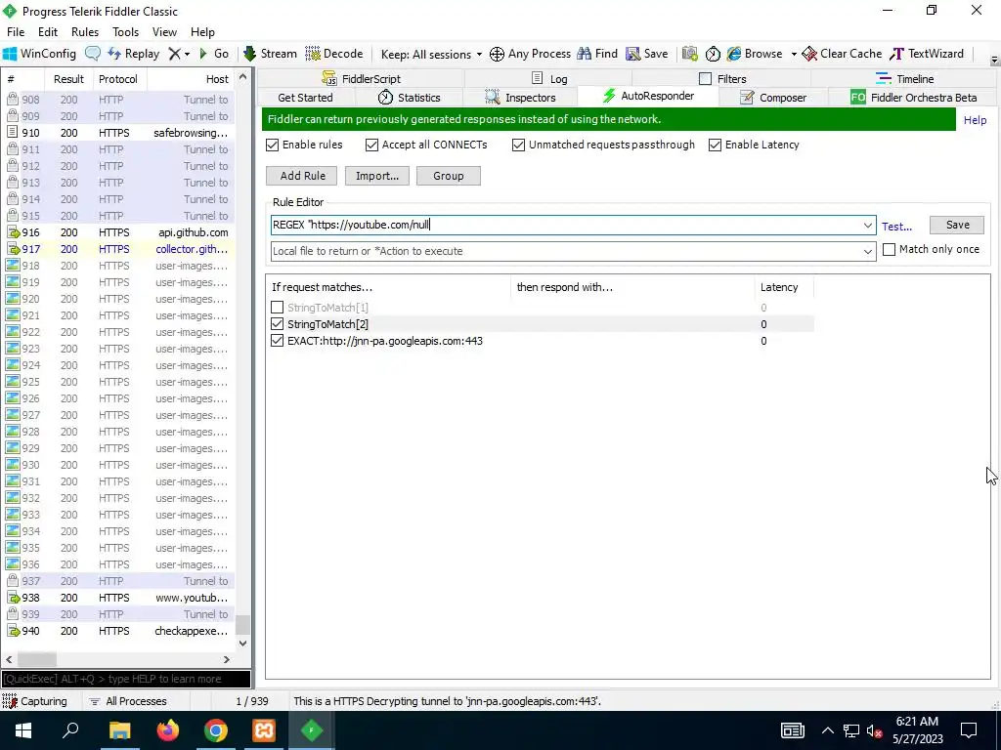Image resolution: width=1001 pixels, height=750 pixels.
Task: Click the Test... link
Action: click(x=896, y=227)
